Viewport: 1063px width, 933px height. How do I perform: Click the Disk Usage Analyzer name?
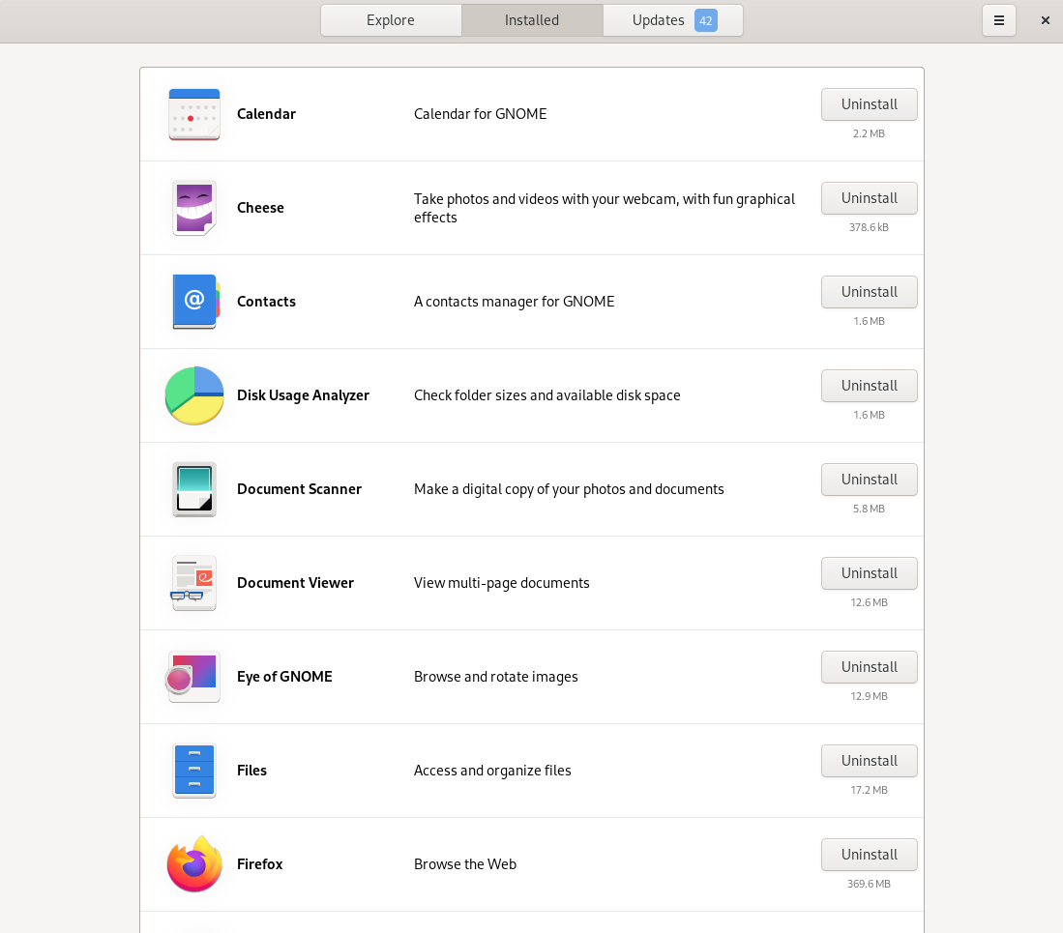coord(303,395)
